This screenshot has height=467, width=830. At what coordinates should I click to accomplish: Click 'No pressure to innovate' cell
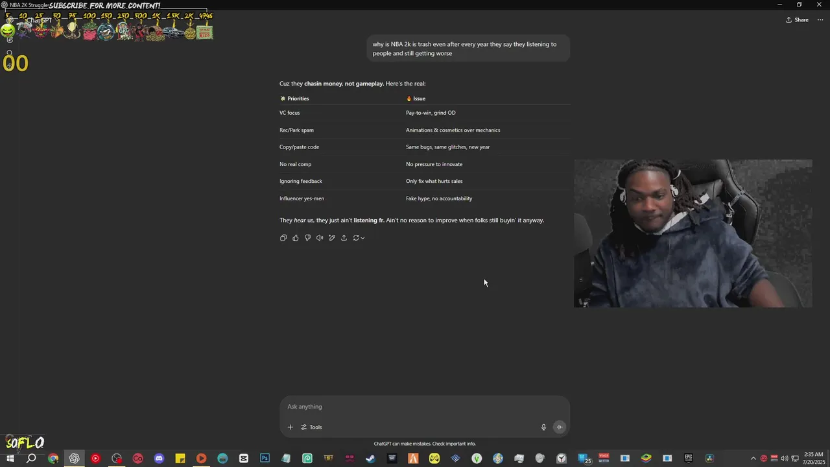[434, 165]
